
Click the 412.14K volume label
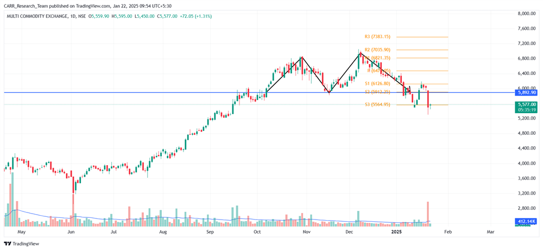(527, 221)
